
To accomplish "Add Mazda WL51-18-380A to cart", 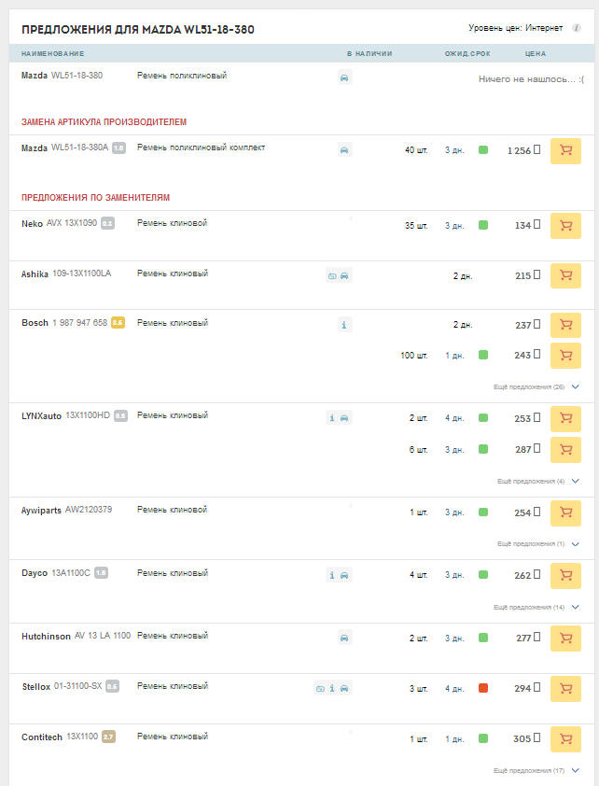I will click(x=565, y=150).
